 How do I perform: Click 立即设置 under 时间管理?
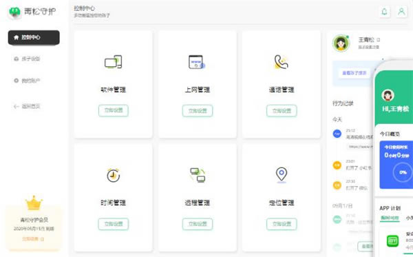point(114,224)
